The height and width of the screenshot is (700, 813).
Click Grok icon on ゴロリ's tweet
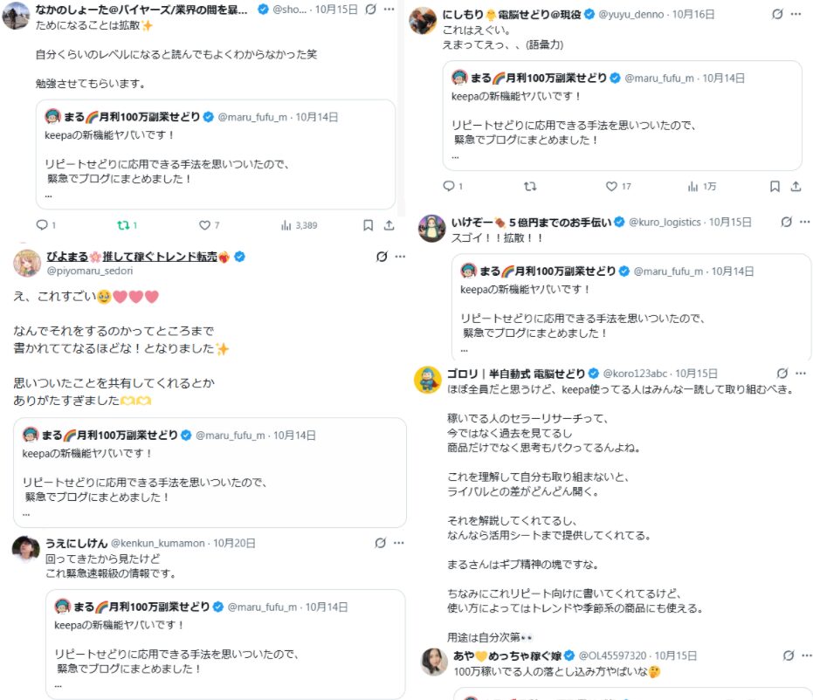(x=782, y=374)
